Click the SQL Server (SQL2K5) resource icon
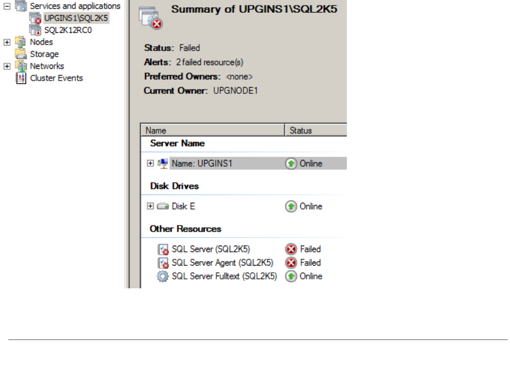This screenshot has width=510, height=365. [163, 249]
